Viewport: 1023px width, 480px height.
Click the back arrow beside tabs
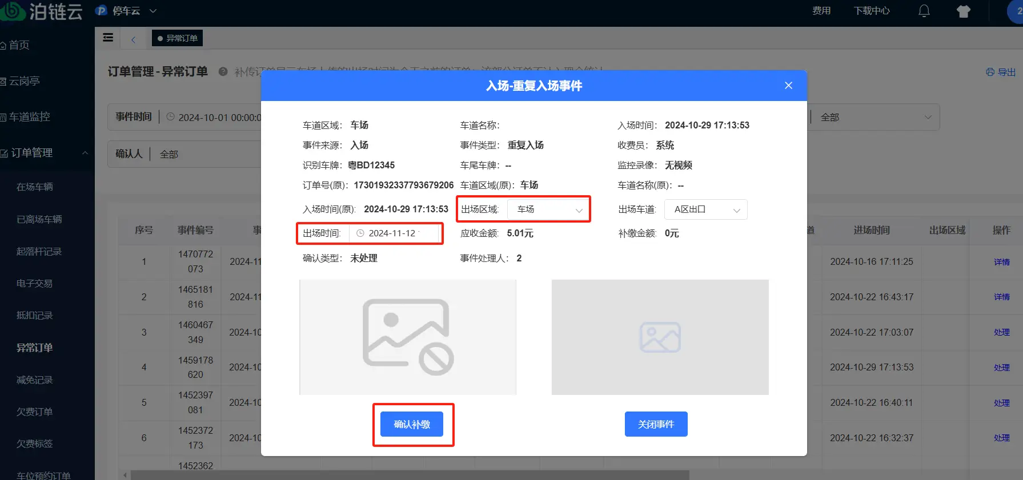[133, 39]
